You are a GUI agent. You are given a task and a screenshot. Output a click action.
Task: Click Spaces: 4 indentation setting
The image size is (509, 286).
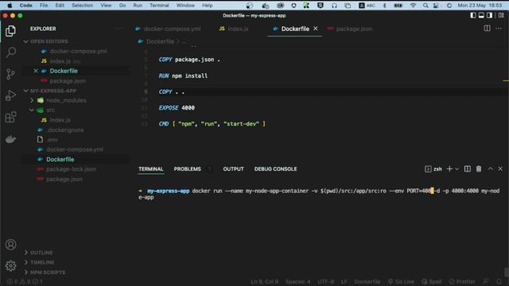pyautogui.click(x=297, y=281)
